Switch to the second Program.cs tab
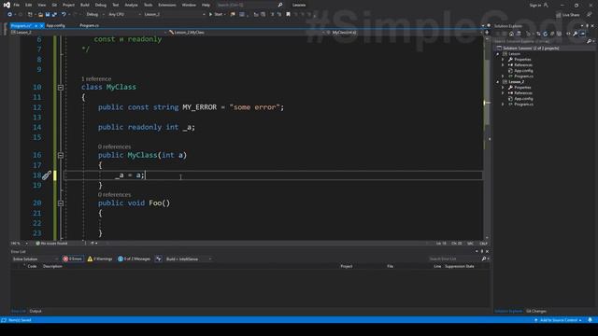The image size is (598, 336). tap(90, 25)
